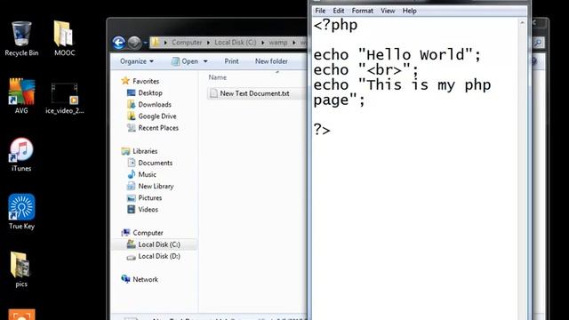Click Explorer's search magnifier icon

click(x=538, y=43)
